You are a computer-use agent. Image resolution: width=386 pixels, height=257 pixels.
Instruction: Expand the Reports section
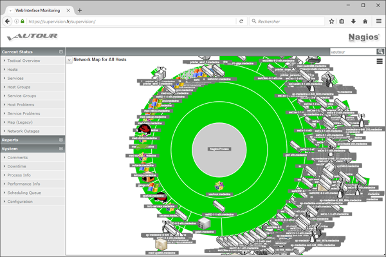point(61,140)
